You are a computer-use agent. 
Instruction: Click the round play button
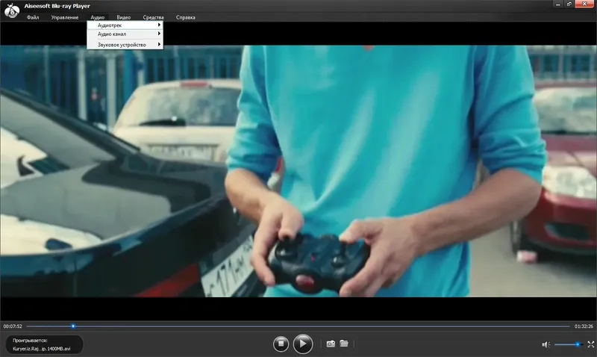click(303, 344)
